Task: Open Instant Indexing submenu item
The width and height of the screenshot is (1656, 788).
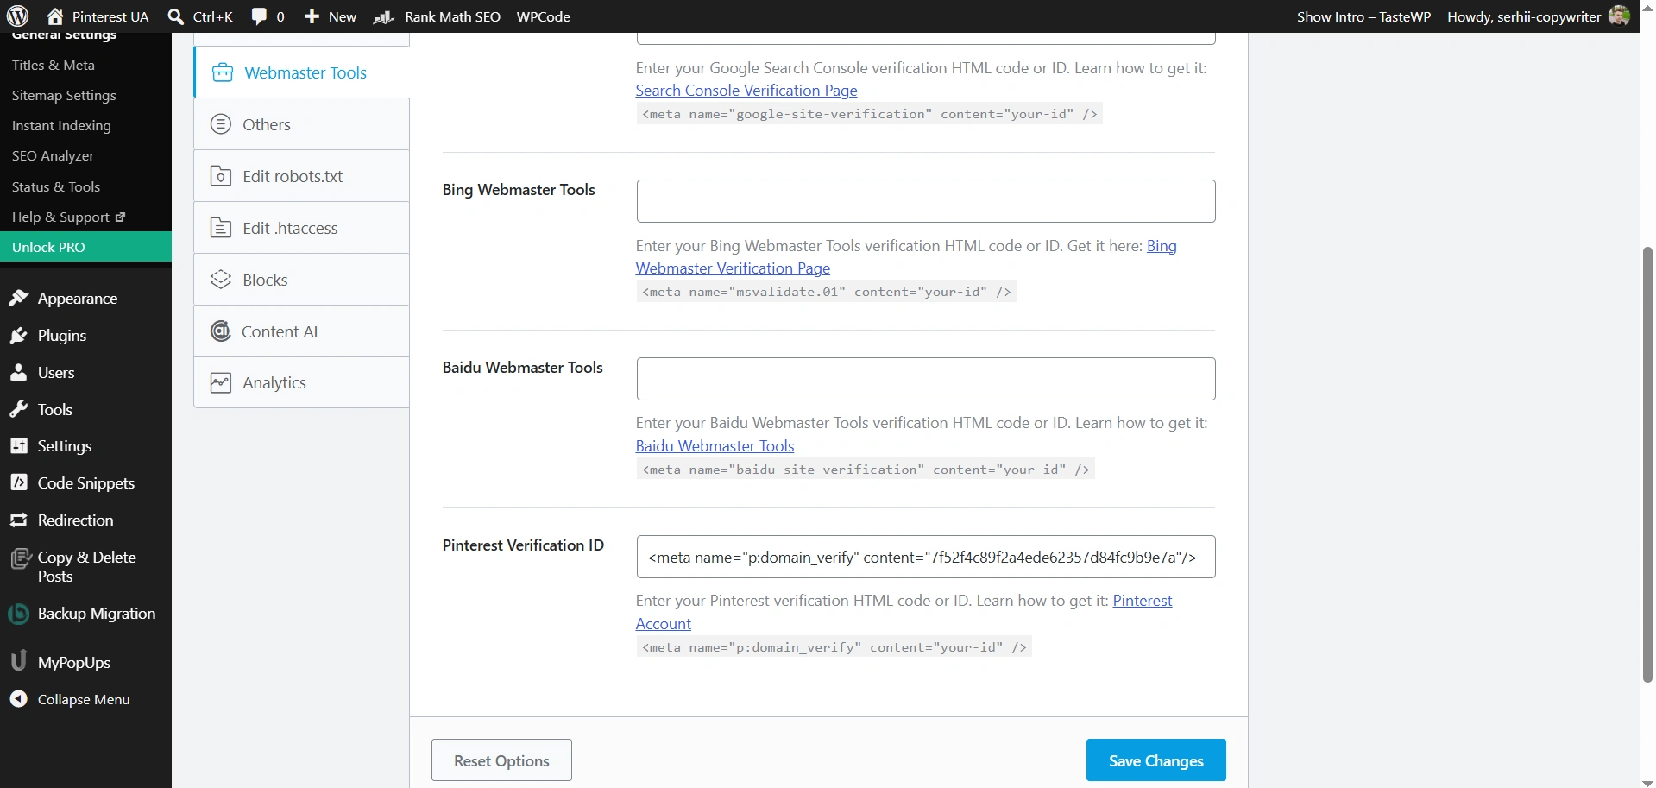Action: point(61,125)
